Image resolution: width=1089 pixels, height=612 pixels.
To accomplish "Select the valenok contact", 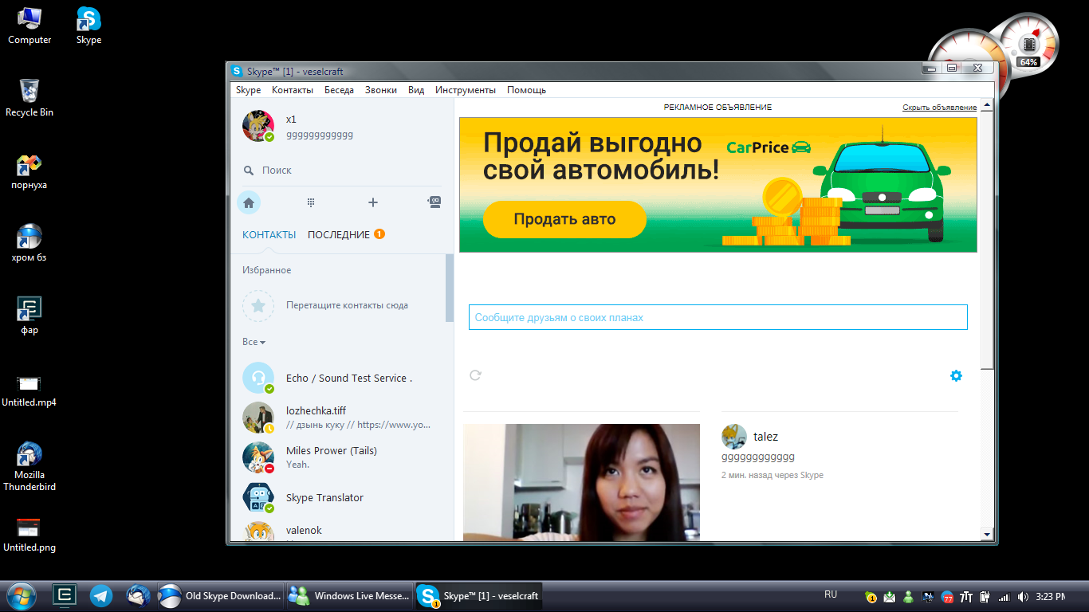I will (342, 531).
